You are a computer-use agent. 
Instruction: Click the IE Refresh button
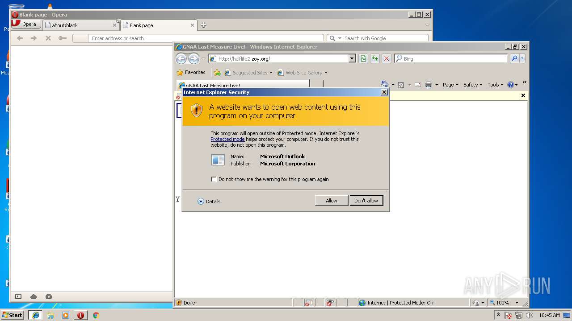click(x=375, y=58)
